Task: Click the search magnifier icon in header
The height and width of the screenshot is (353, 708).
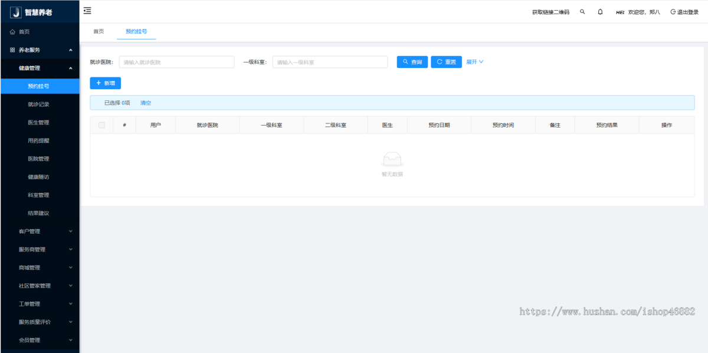Action: pyautogui.click(x=582, y=12)
